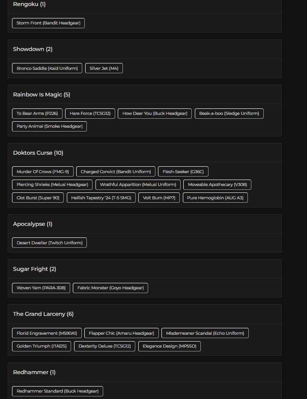307x399 pixels.
Task: Click Misdemeanor Scandal (Echo Uniform) tag
Action: coord(205,333)
